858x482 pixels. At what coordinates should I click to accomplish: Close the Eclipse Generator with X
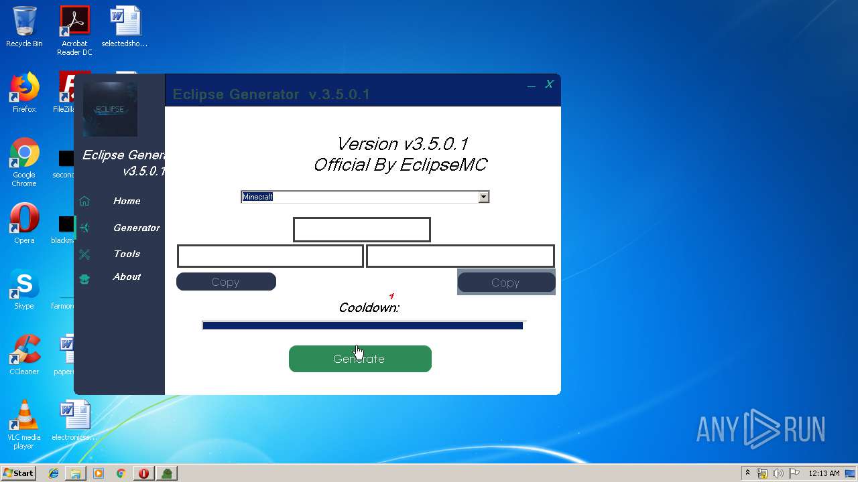point(549,84)
